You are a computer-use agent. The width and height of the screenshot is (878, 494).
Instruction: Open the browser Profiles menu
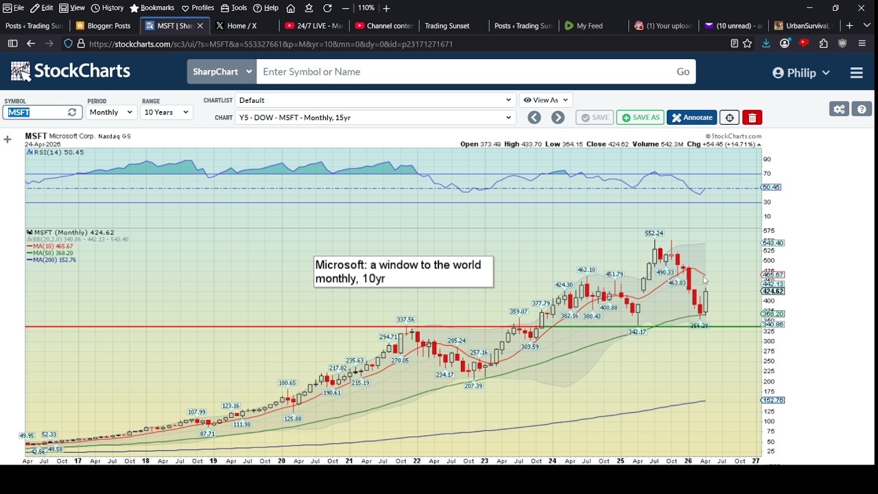(198, 8)
